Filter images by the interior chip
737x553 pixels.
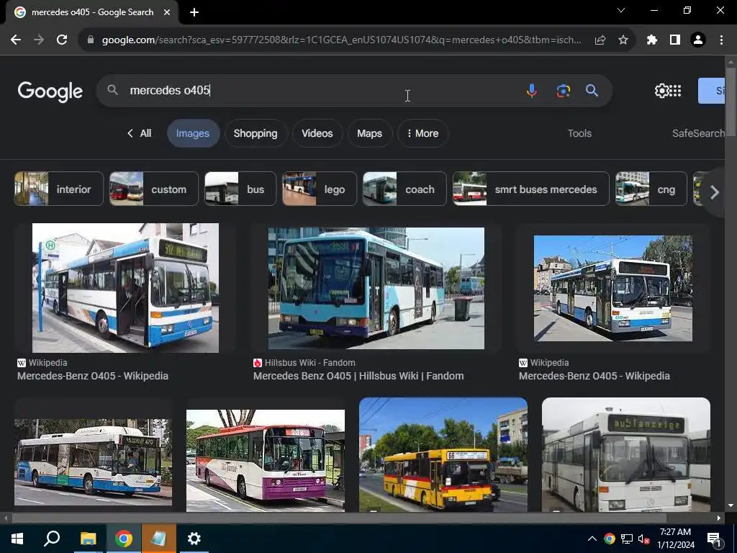[x=59, y=189]
